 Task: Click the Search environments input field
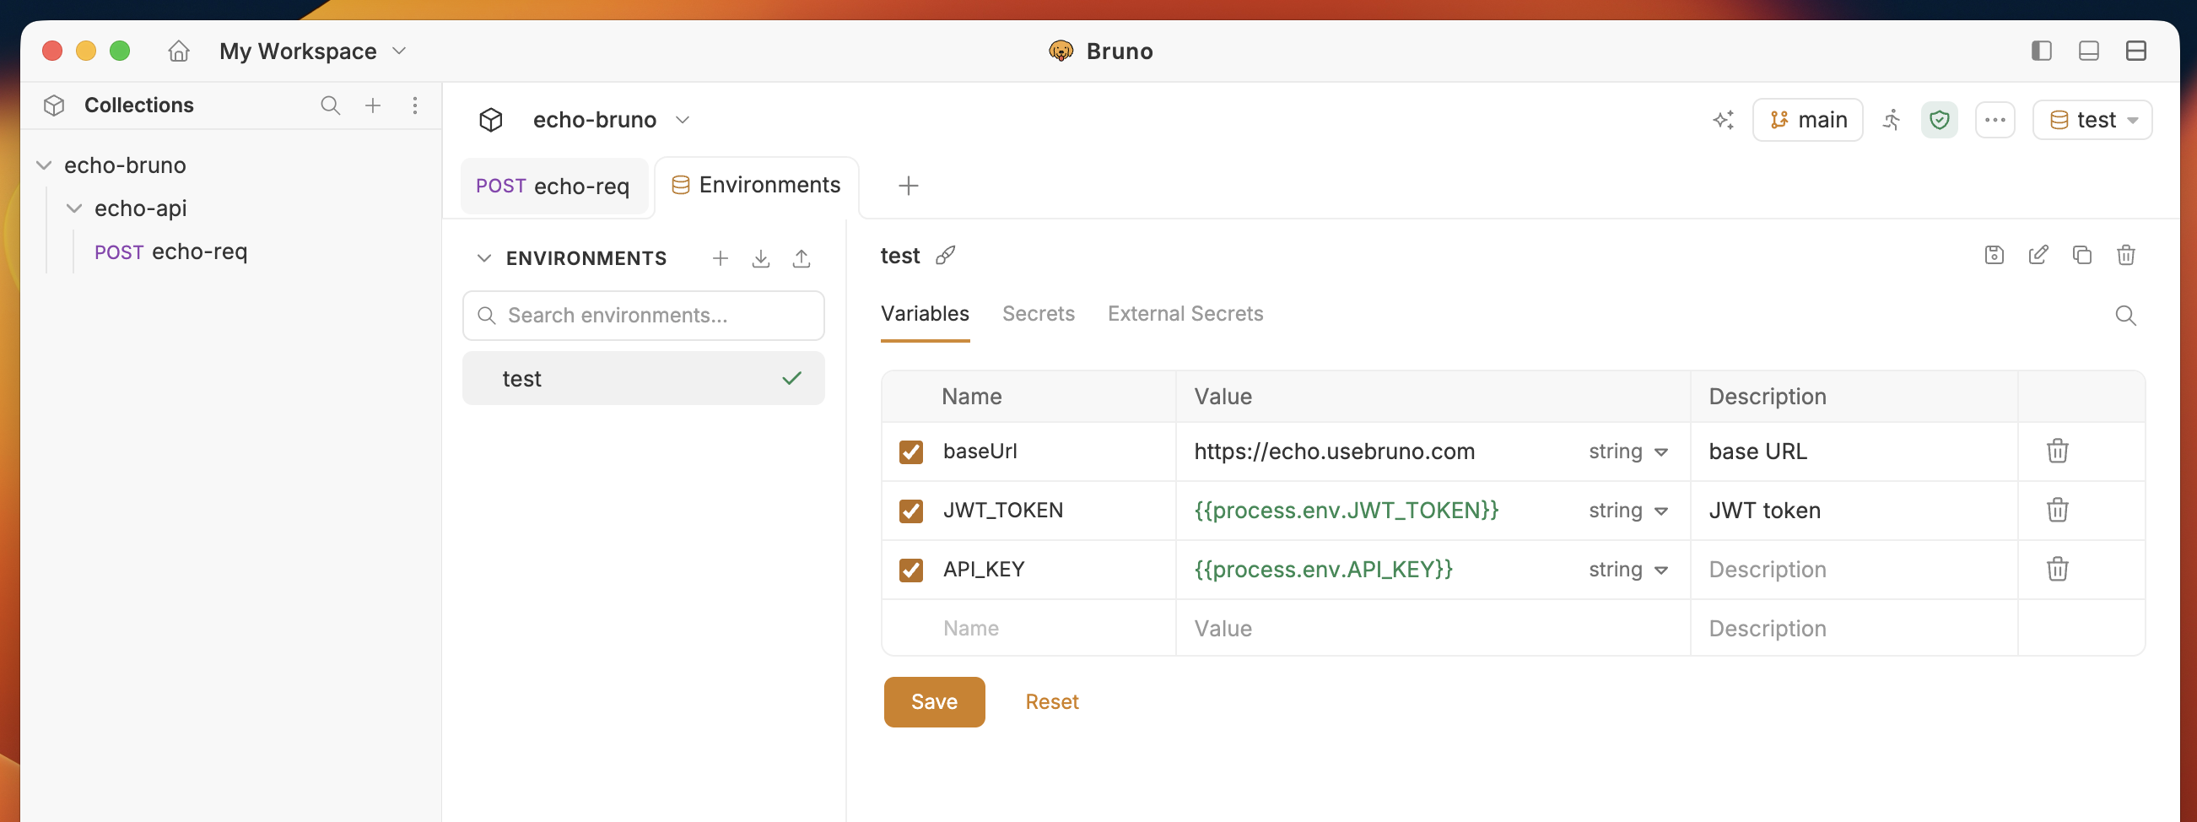(x=643, y=316)
